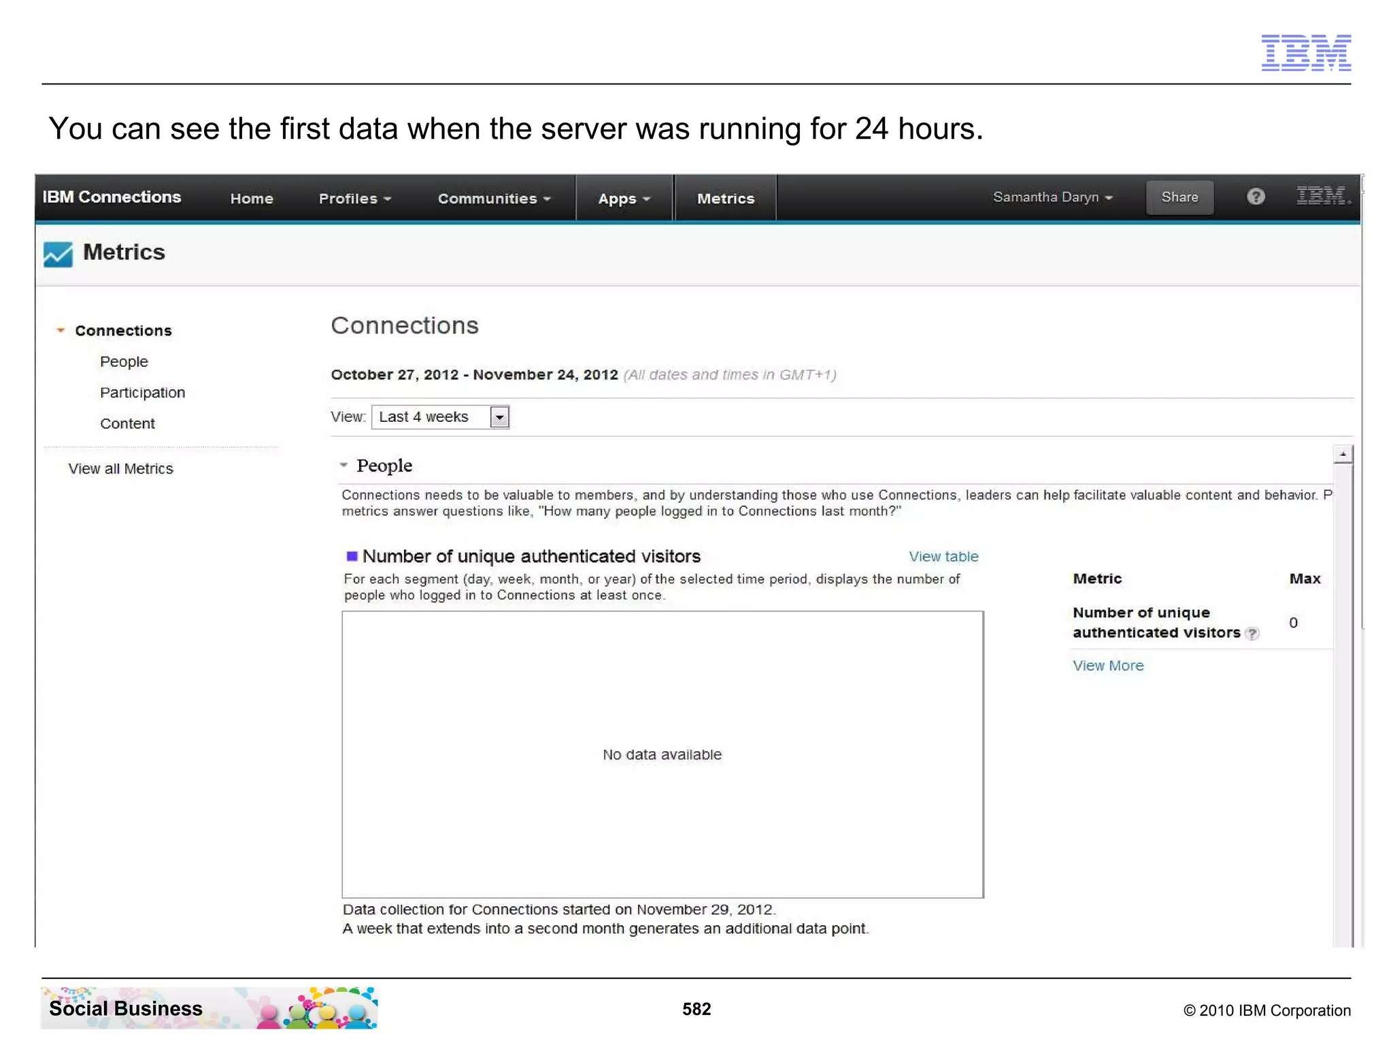Screen dimensions: 1393x1045
Task: Click the vertical scrollbar track
Action: tap(1343, 704)
